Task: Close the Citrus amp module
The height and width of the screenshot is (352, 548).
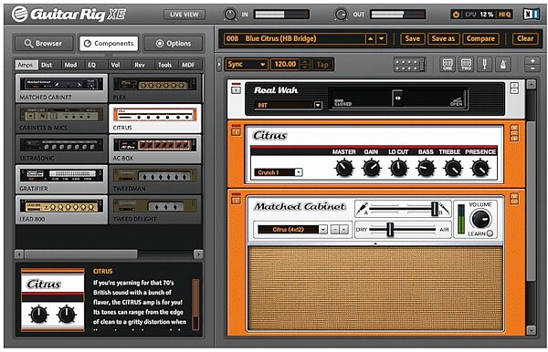Action: click(x=514, y=128)
